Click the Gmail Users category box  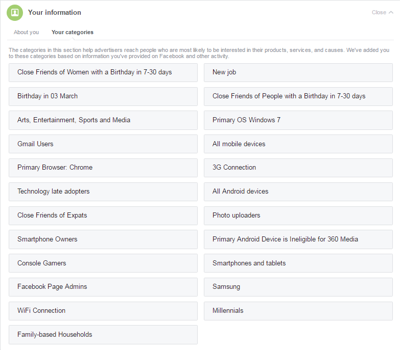pyautogui.click(x=103, y=144)
